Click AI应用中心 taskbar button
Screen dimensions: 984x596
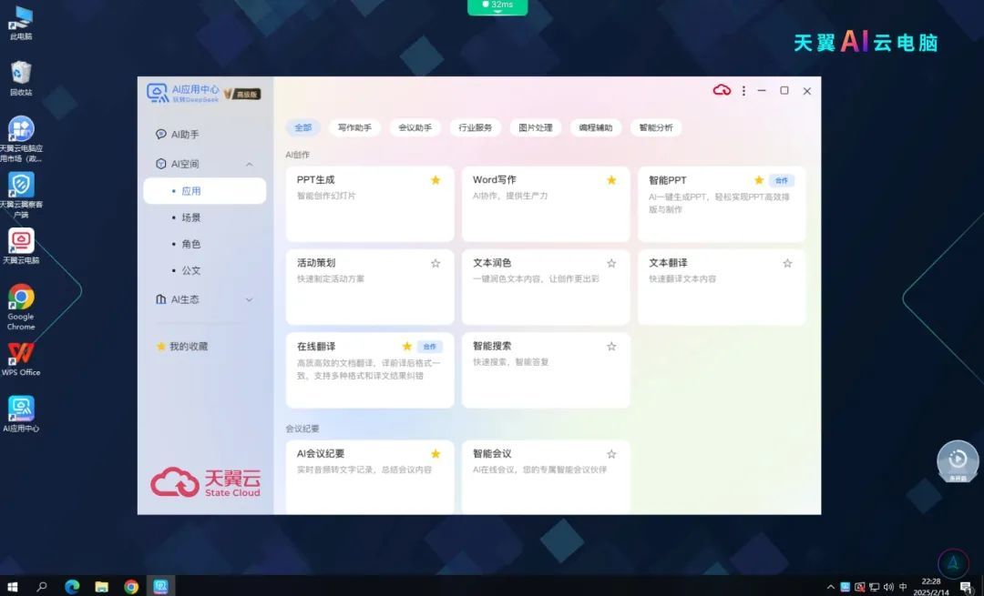click(160, 587)
